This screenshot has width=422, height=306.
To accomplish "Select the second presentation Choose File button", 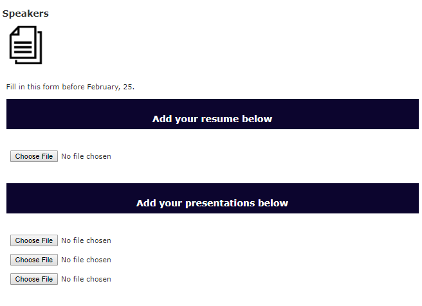I will [34, 260].
